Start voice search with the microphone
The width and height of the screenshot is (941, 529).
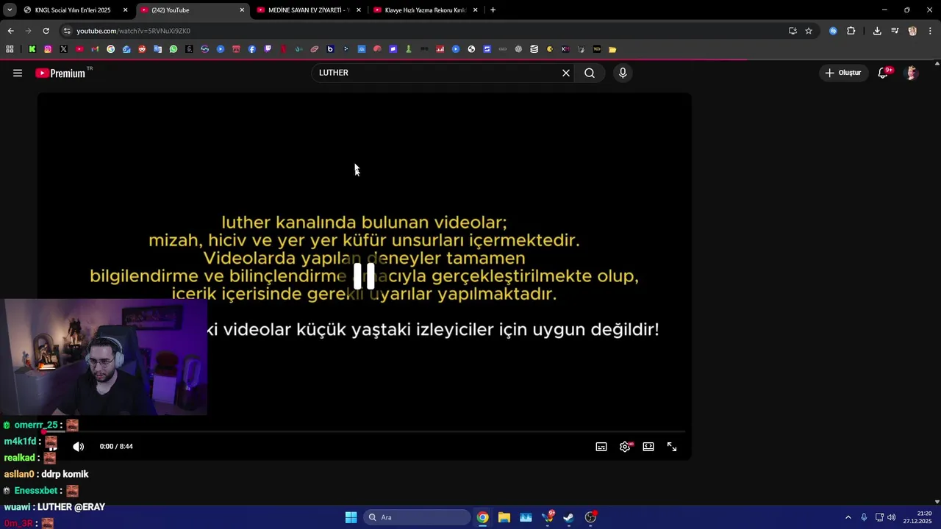[623, 73]
